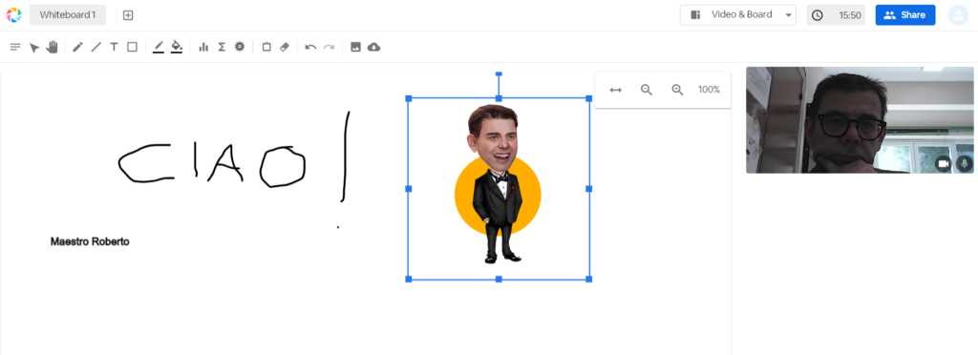Screen dimensions: 978x355
Task: Open the sigma formula tool
Action: point(222,47)
